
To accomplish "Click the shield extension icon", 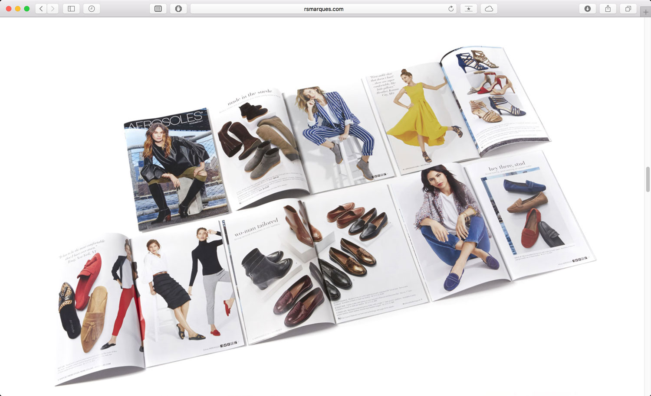I will [x=178, y=9].
